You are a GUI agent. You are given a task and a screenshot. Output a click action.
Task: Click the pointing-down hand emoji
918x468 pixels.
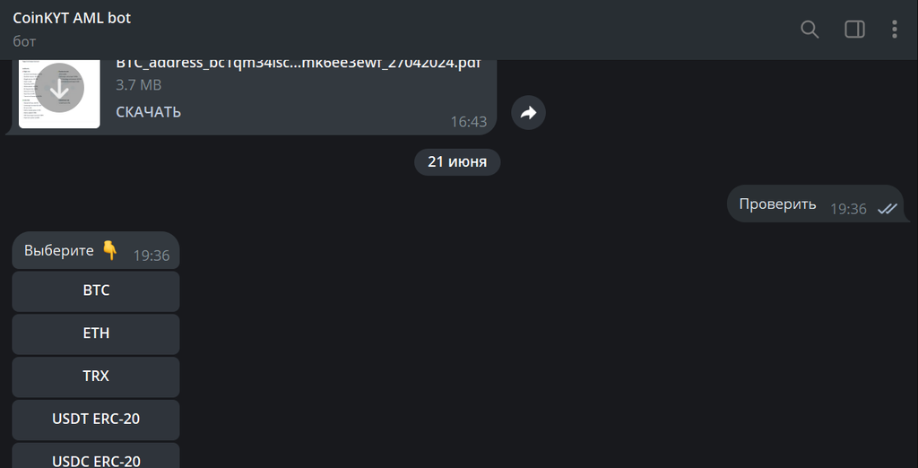(x=109, y=251)
